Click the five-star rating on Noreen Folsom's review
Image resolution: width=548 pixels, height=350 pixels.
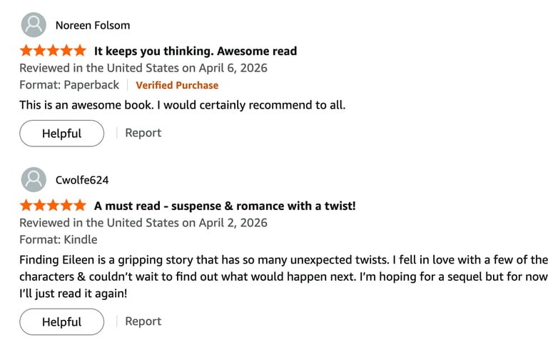pyautogui.click(x=53, y=51)
